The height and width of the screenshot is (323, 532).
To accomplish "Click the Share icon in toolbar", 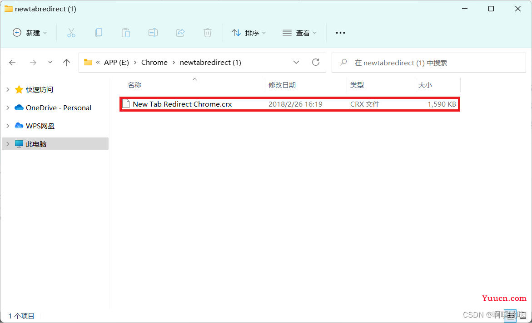I will tap(180, 33).
